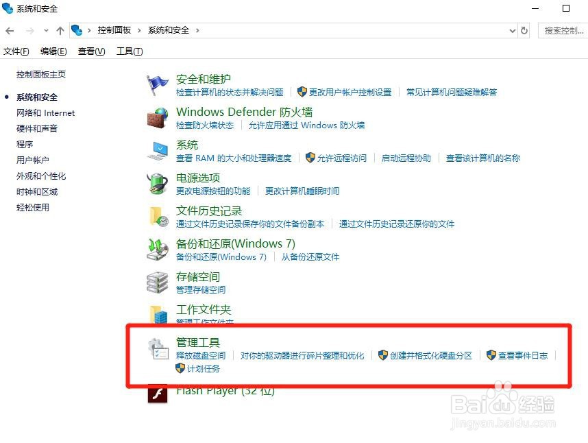Refresh the page with the refresh icon
The image size is (588, 443).
pos(524,30)
